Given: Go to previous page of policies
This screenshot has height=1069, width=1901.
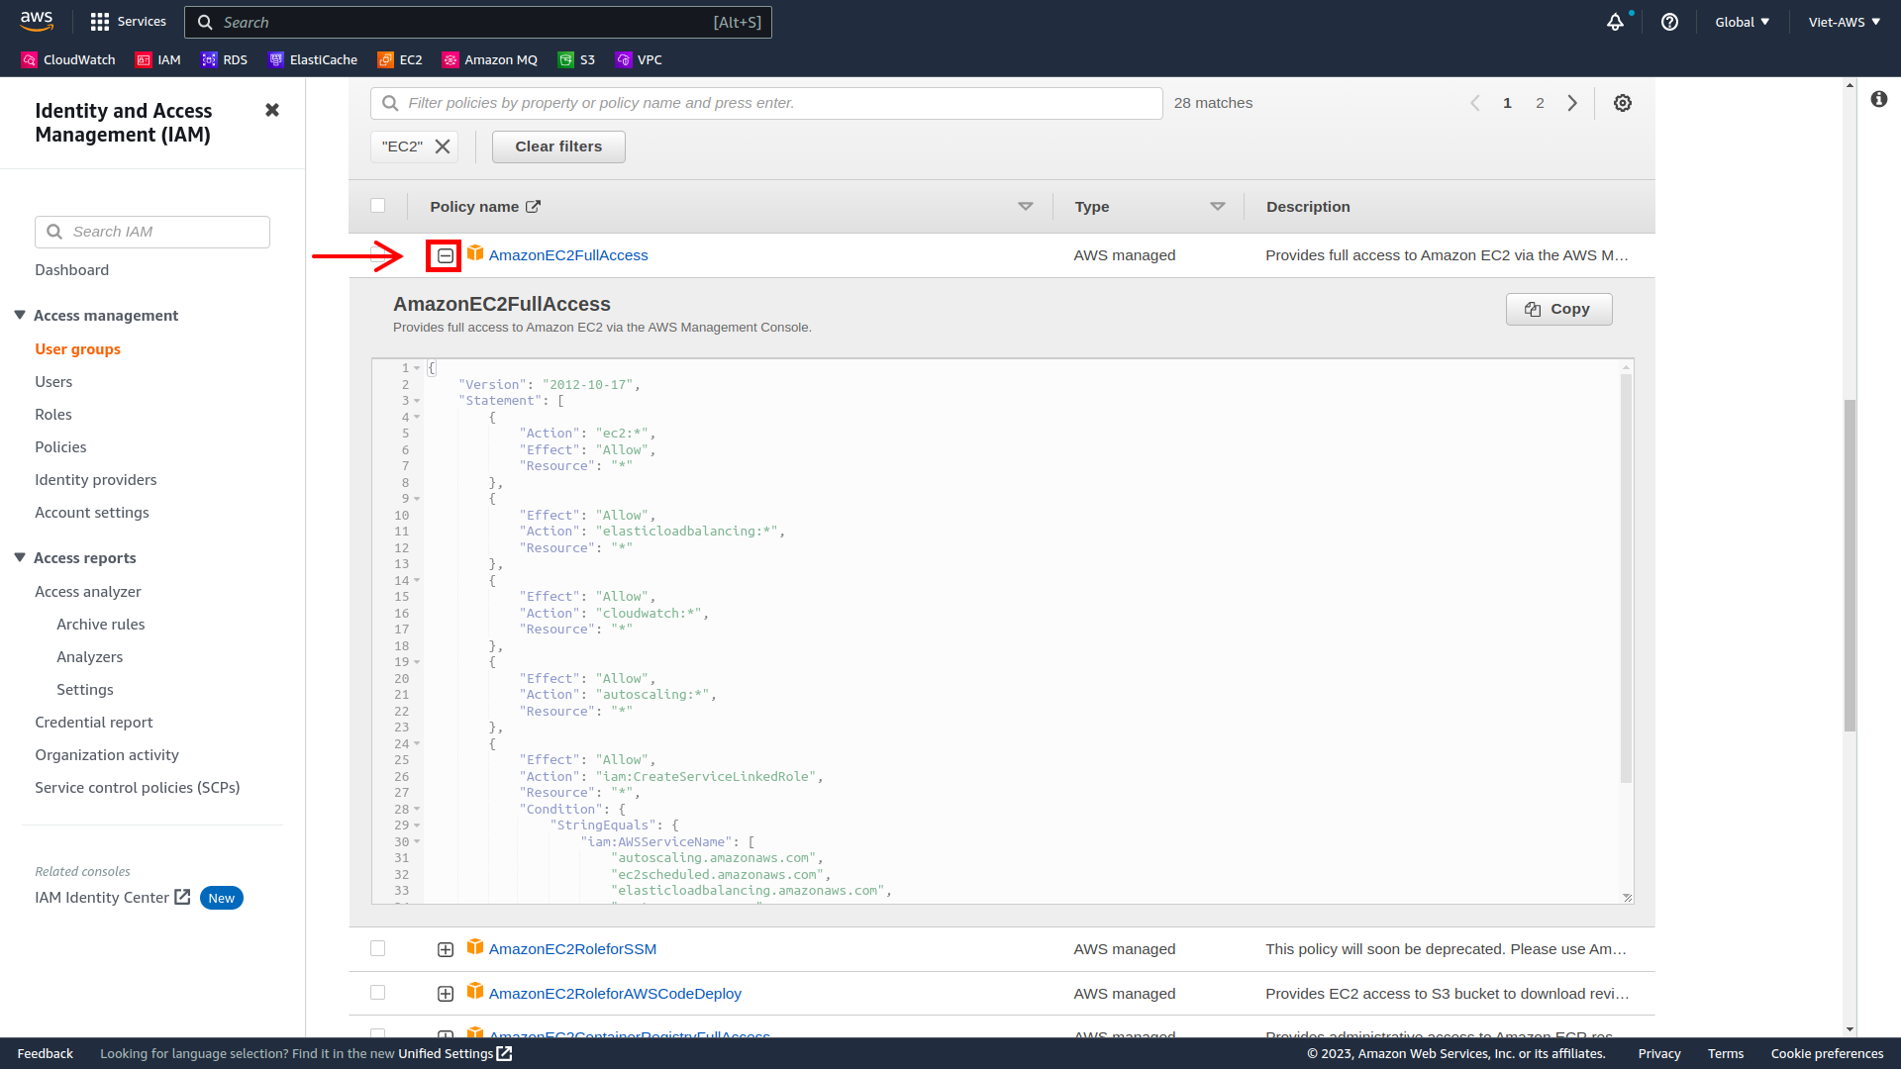Looking at the screenshot, I should 1475,103.
